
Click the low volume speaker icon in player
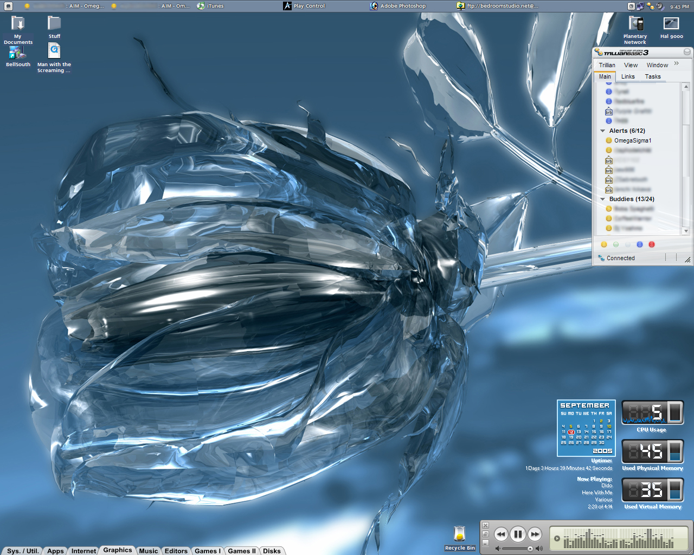498,548
